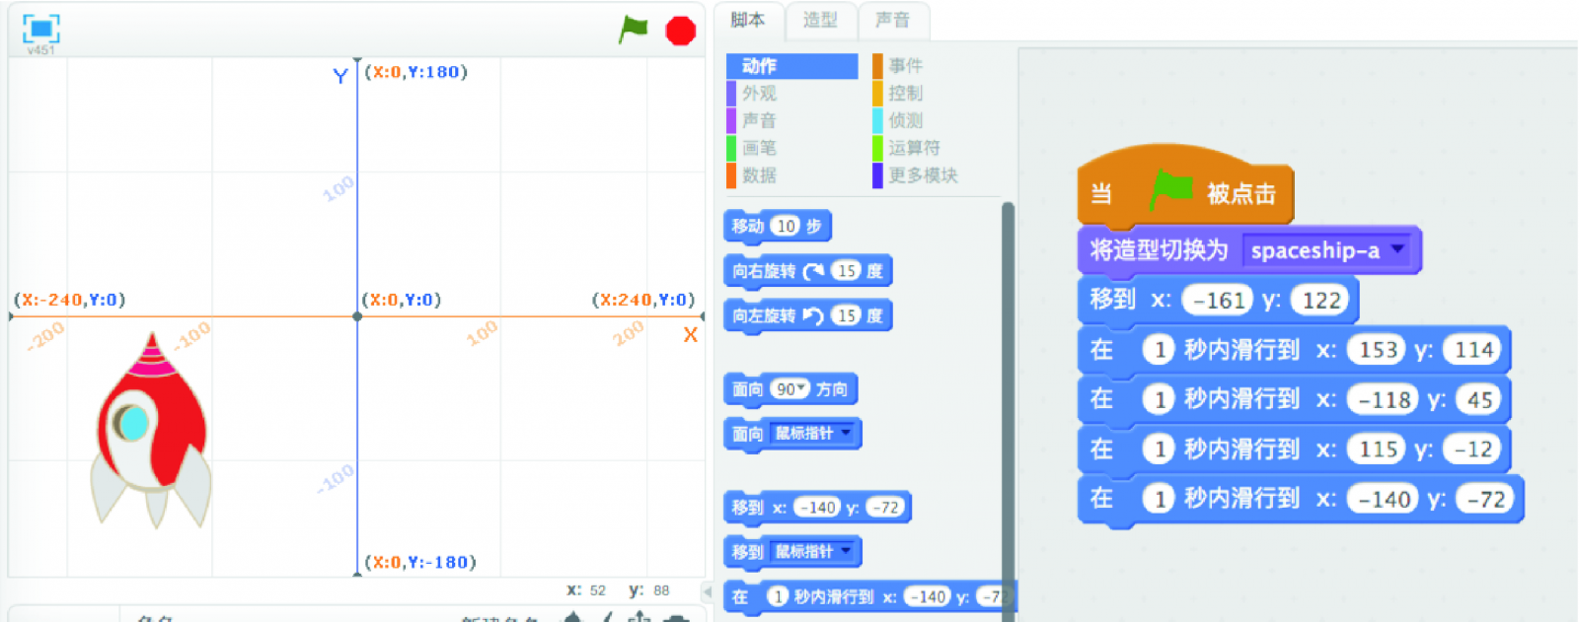Open the 造型 tab

(x=819, y=20)
